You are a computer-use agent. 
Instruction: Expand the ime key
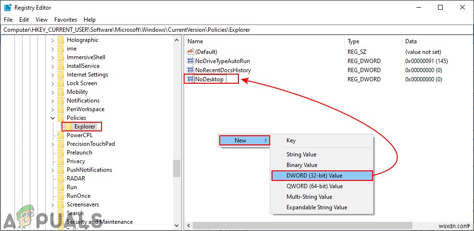[52, 49]
